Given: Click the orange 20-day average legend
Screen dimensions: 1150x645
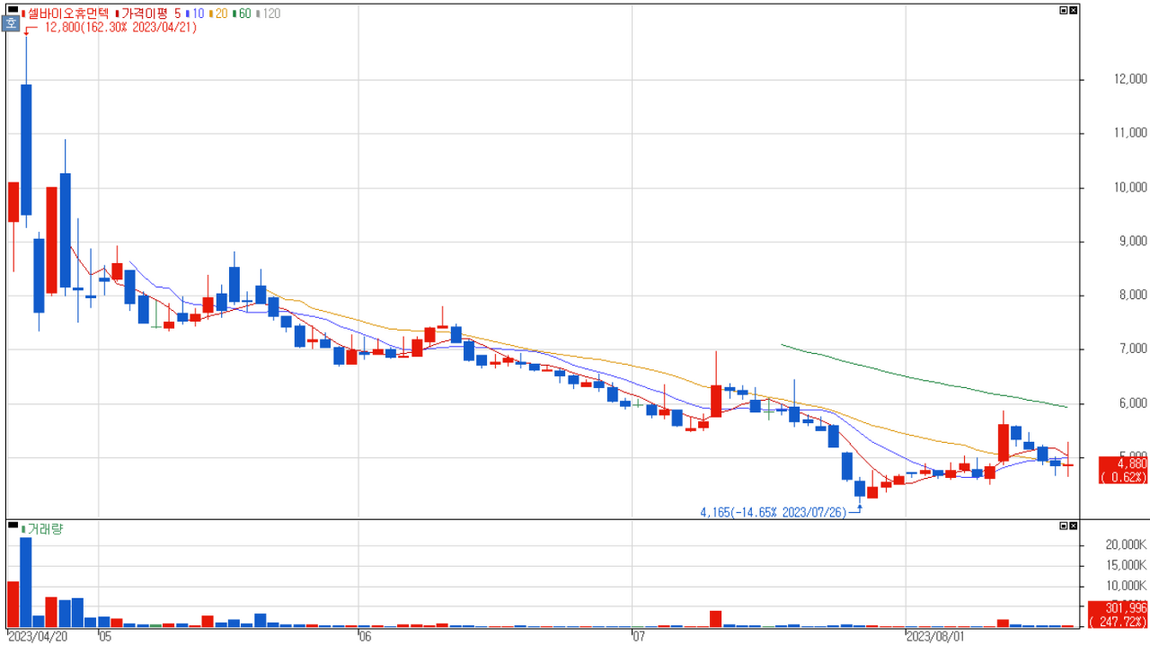Looking at the screenshot, I should (218, 13).
